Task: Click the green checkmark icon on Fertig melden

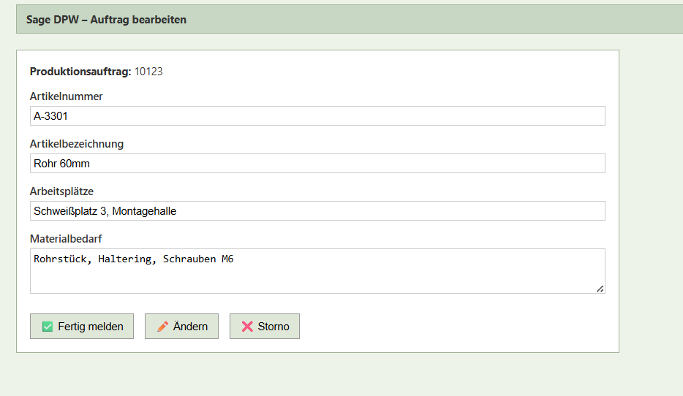Action: 48,327
